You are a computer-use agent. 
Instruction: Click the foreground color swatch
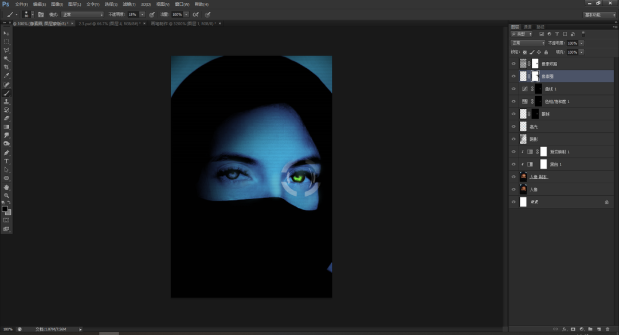[x=5, y=209]
